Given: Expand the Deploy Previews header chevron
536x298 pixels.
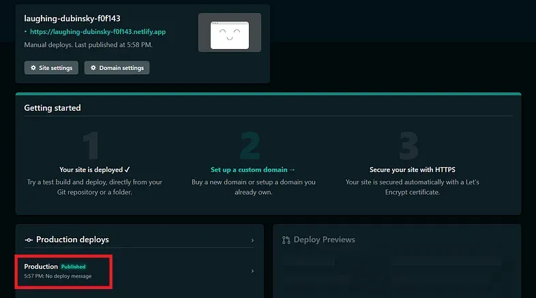Looking at the screenshot, I should [x=510, y=240].
